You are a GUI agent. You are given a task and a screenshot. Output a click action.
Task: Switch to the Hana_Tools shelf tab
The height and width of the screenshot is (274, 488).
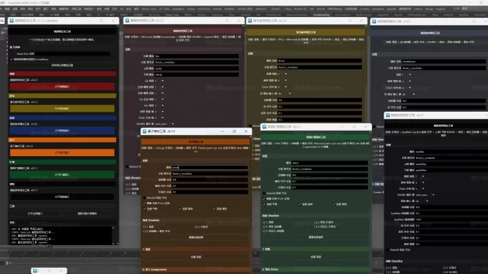172,14
